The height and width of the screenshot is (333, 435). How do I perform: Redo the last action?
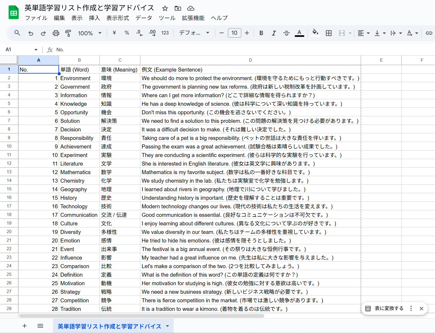43,33
